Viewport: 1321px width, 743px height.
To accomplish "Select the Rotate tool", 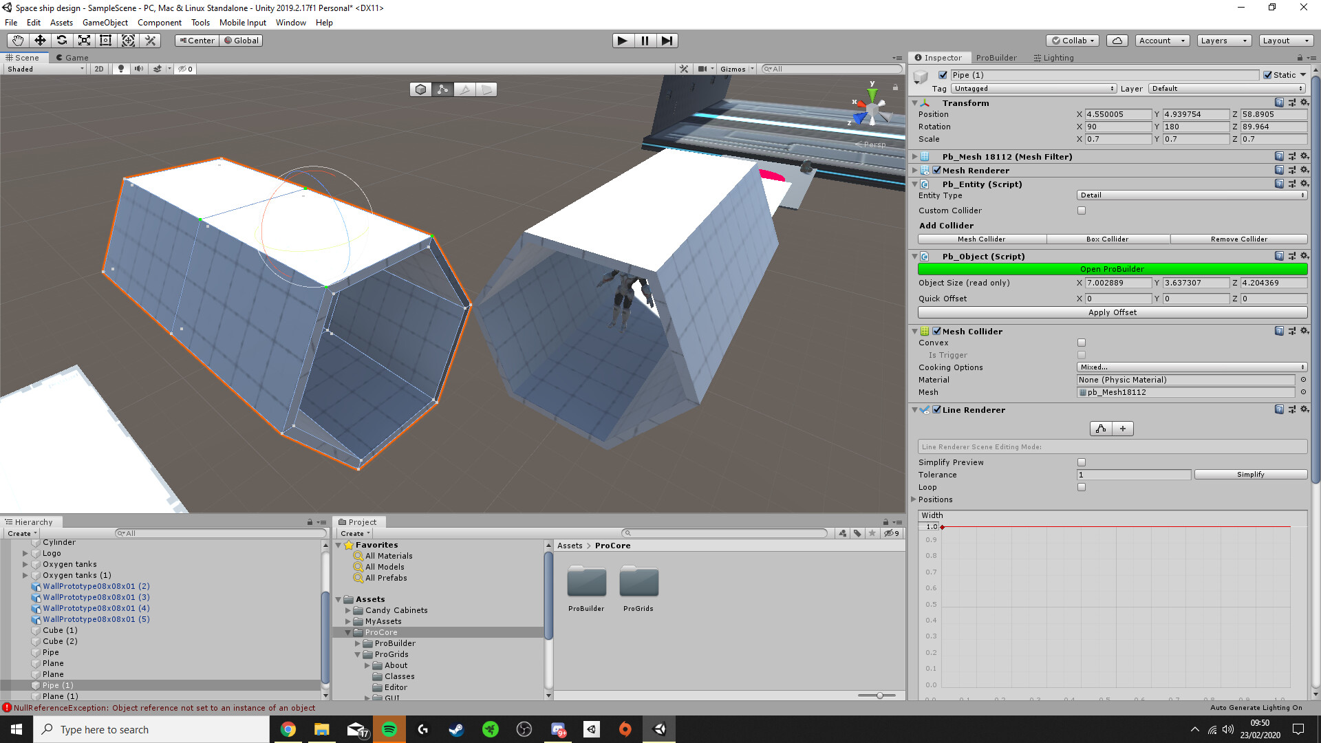I will (62, 40).
